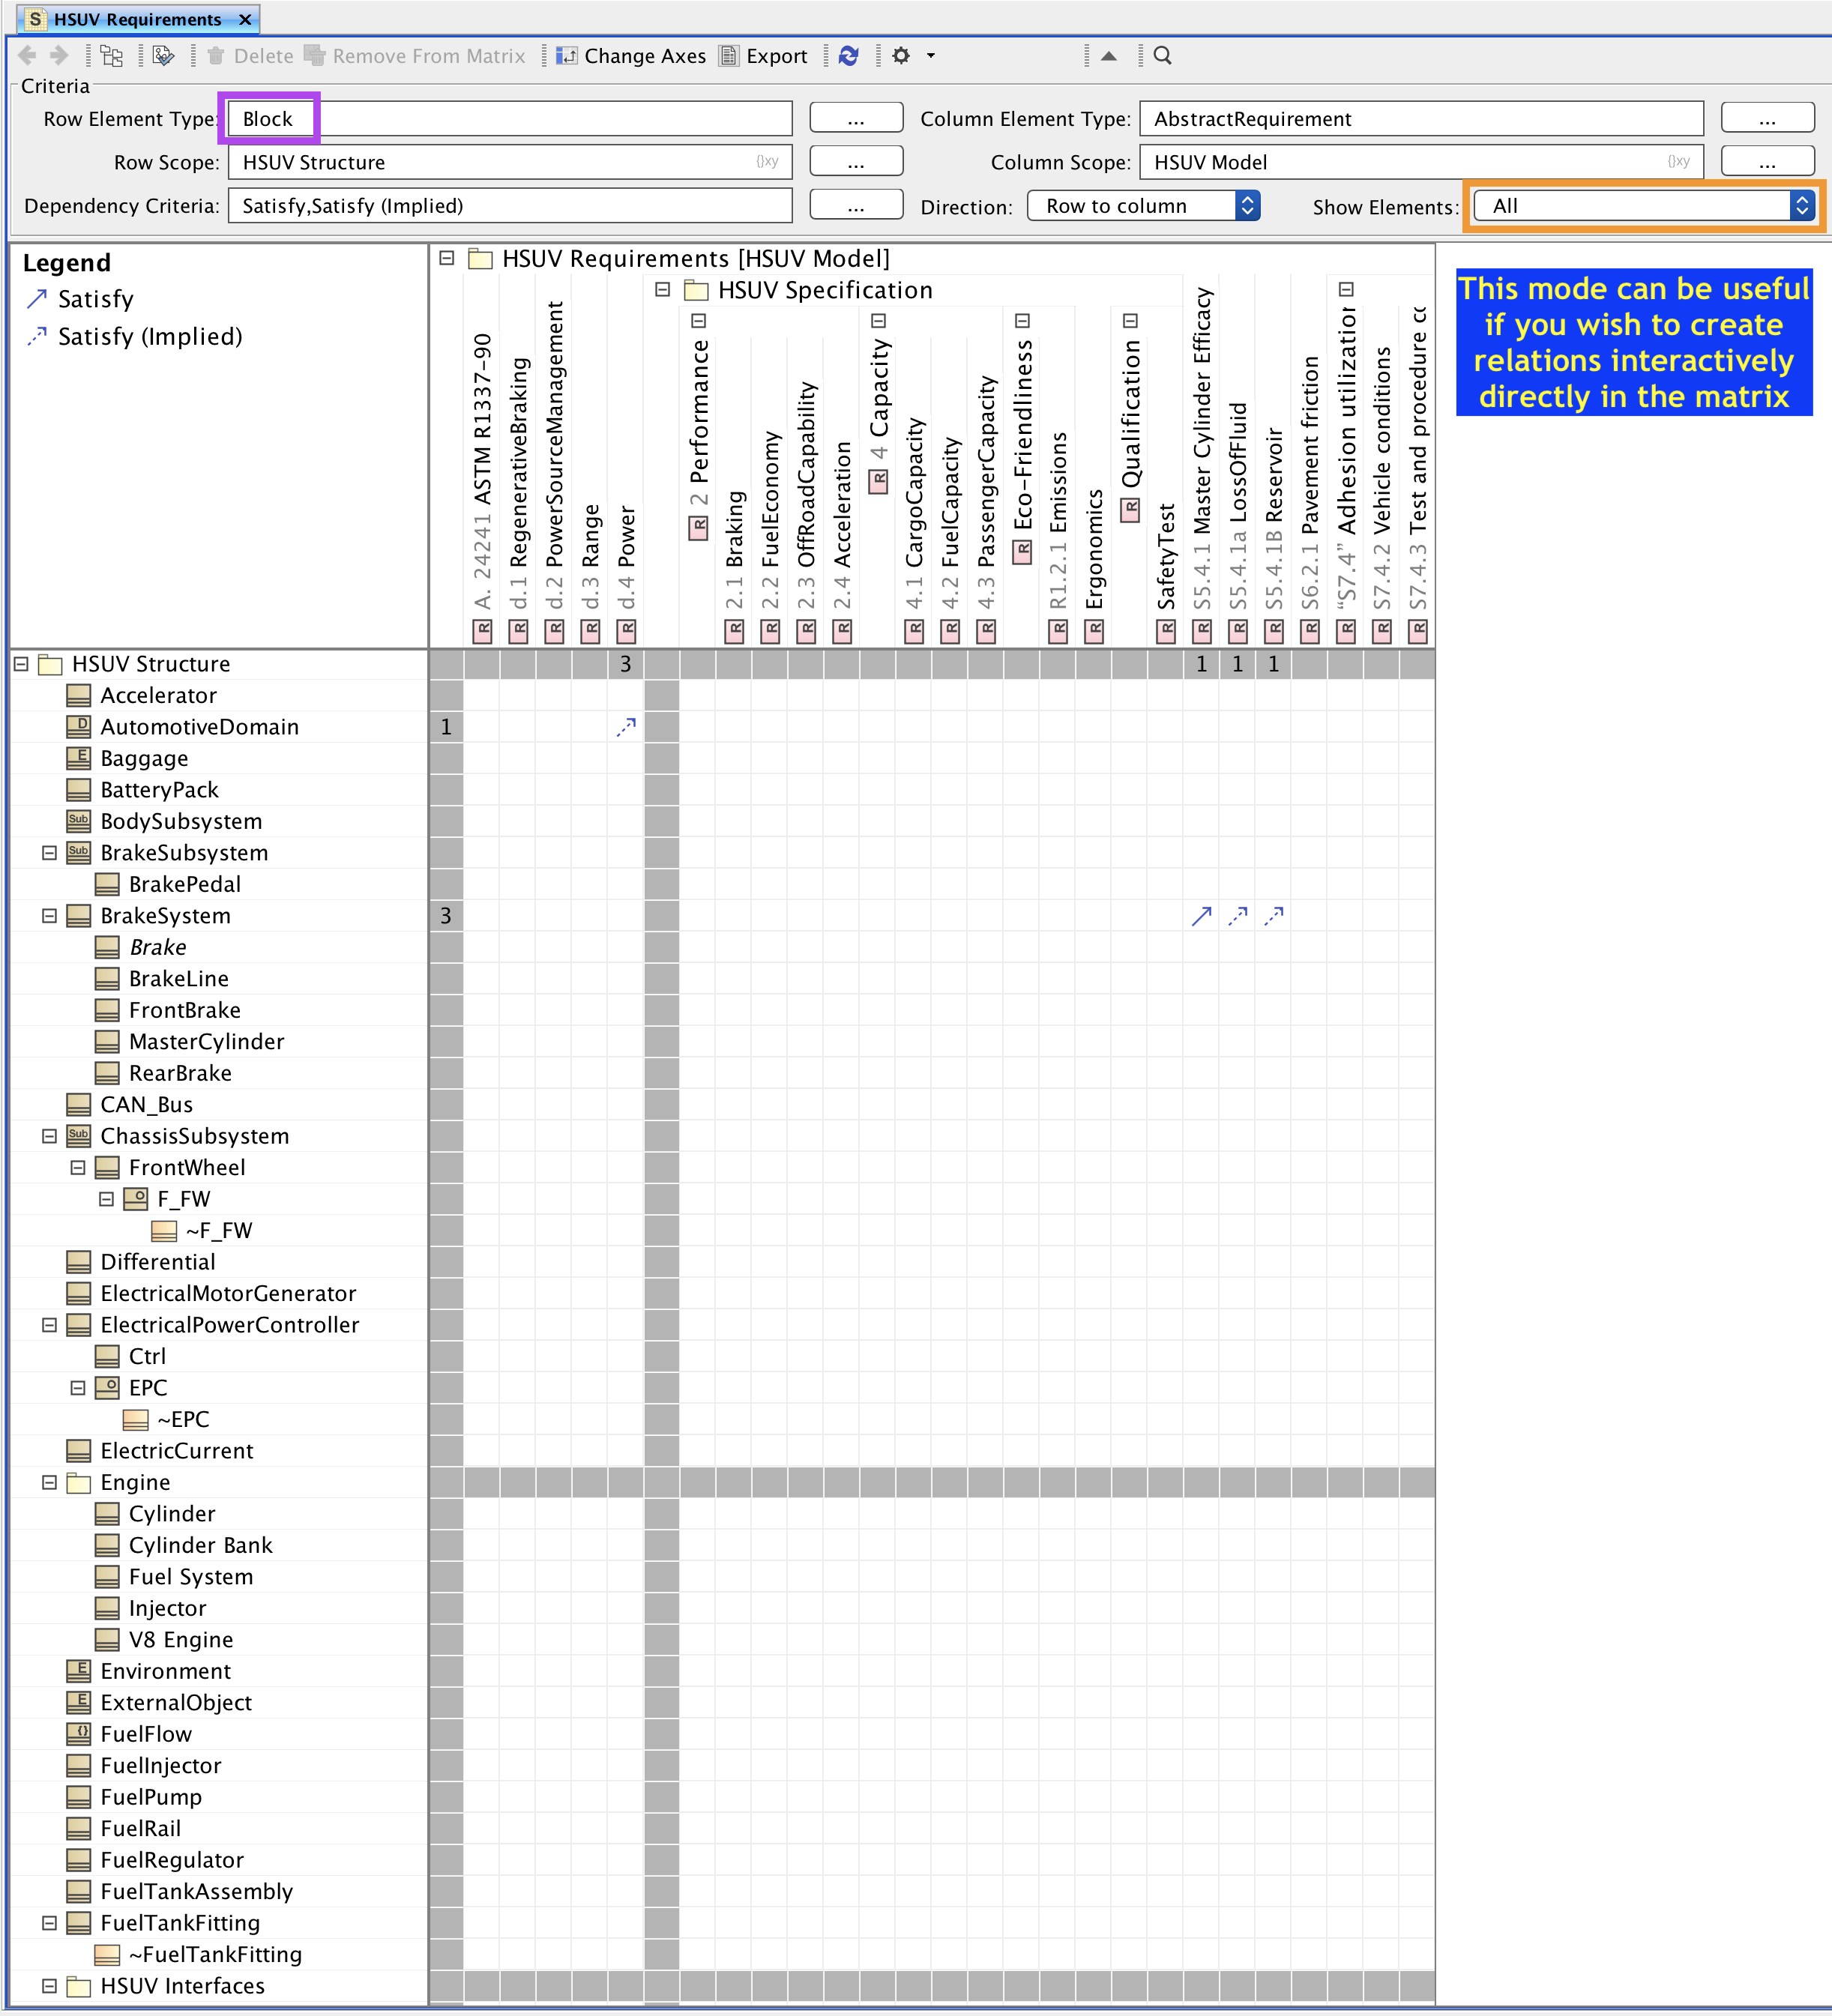Navigate back with the left arrow
This screenshot has width=1832, height=2016.
coord(27,56)
